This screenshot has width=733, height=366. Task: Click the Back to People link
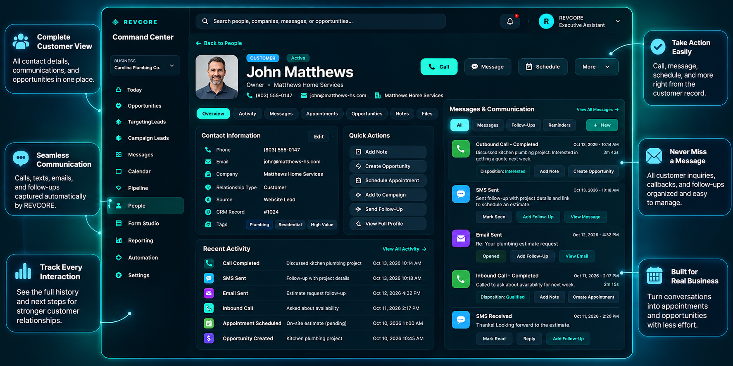point(219,43)
